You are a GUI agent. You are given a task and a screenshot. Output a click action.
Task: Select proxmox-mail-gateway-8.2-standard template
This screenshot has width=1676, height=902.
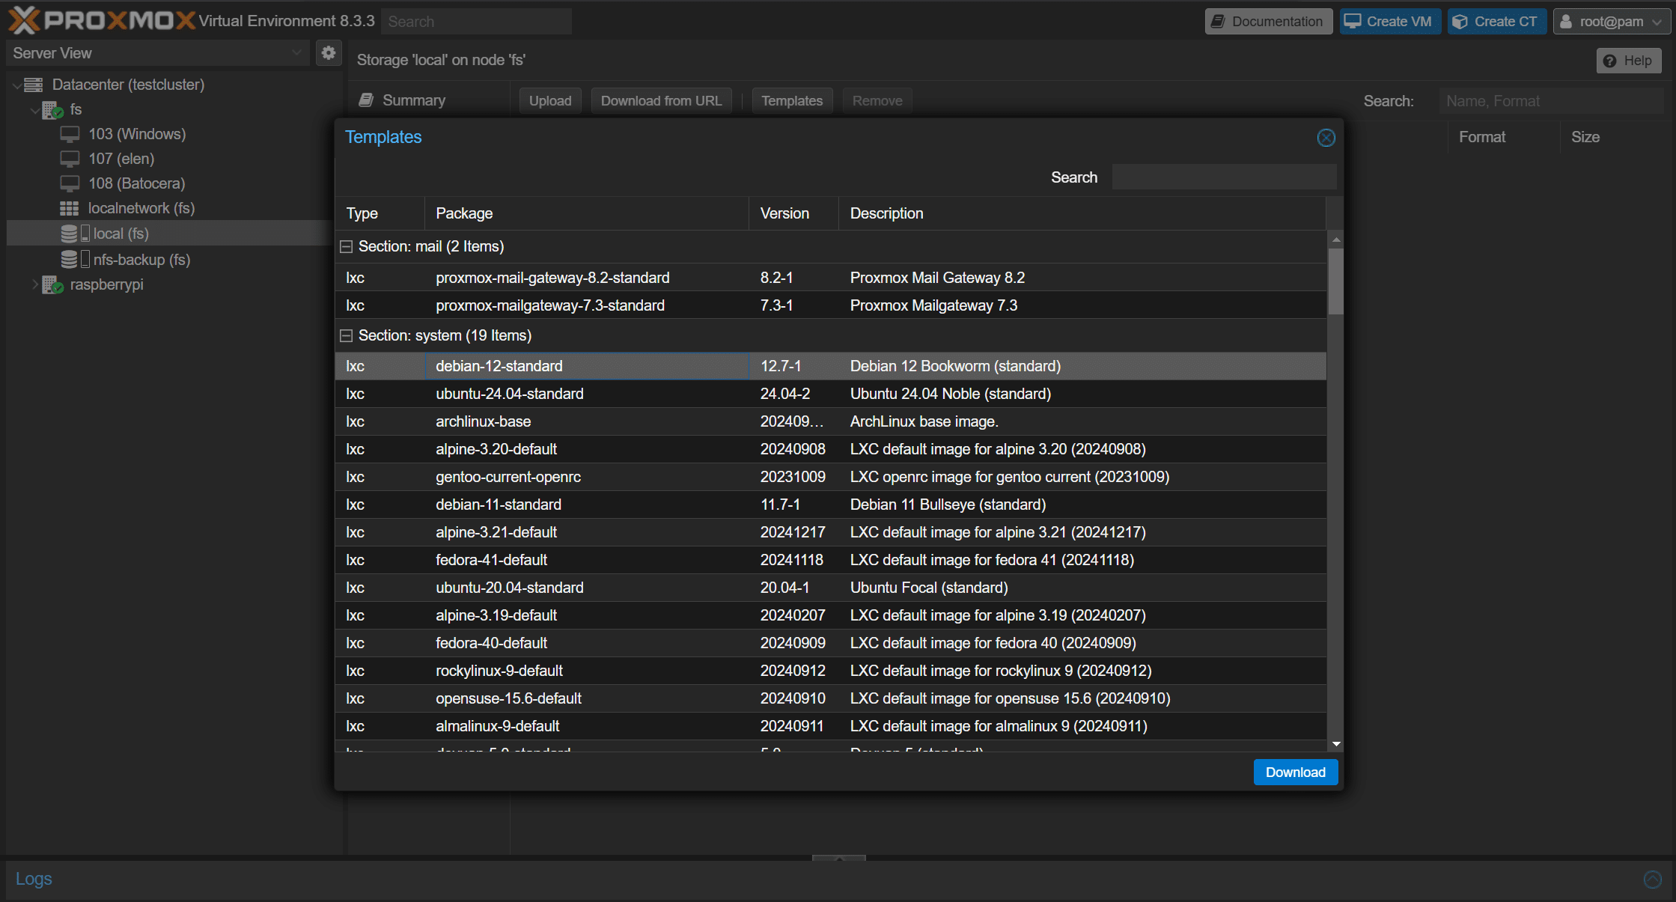830,278
